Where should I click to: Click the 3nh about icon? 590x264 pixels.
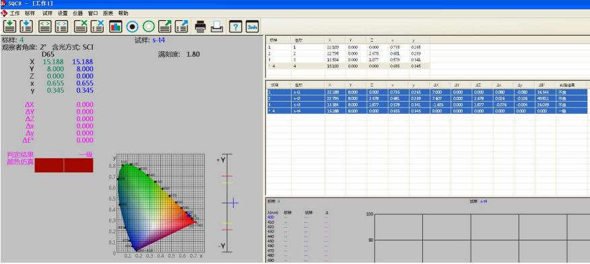[x=252, y=26]
